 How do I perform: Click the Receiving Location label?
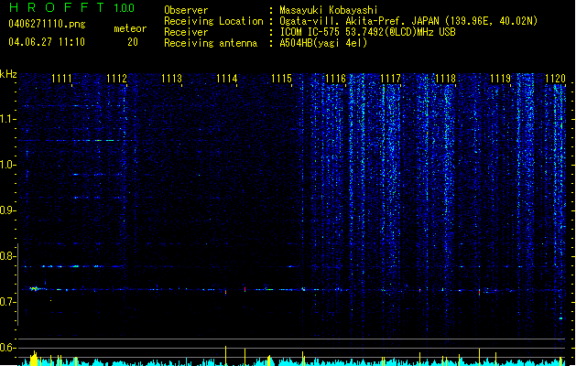[x=213, y=21]
